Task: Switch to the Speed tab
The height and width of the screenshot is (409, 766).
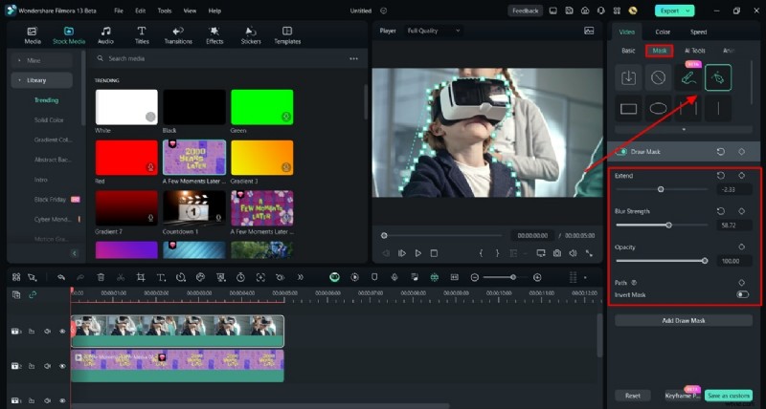Action: coord(698,32)
